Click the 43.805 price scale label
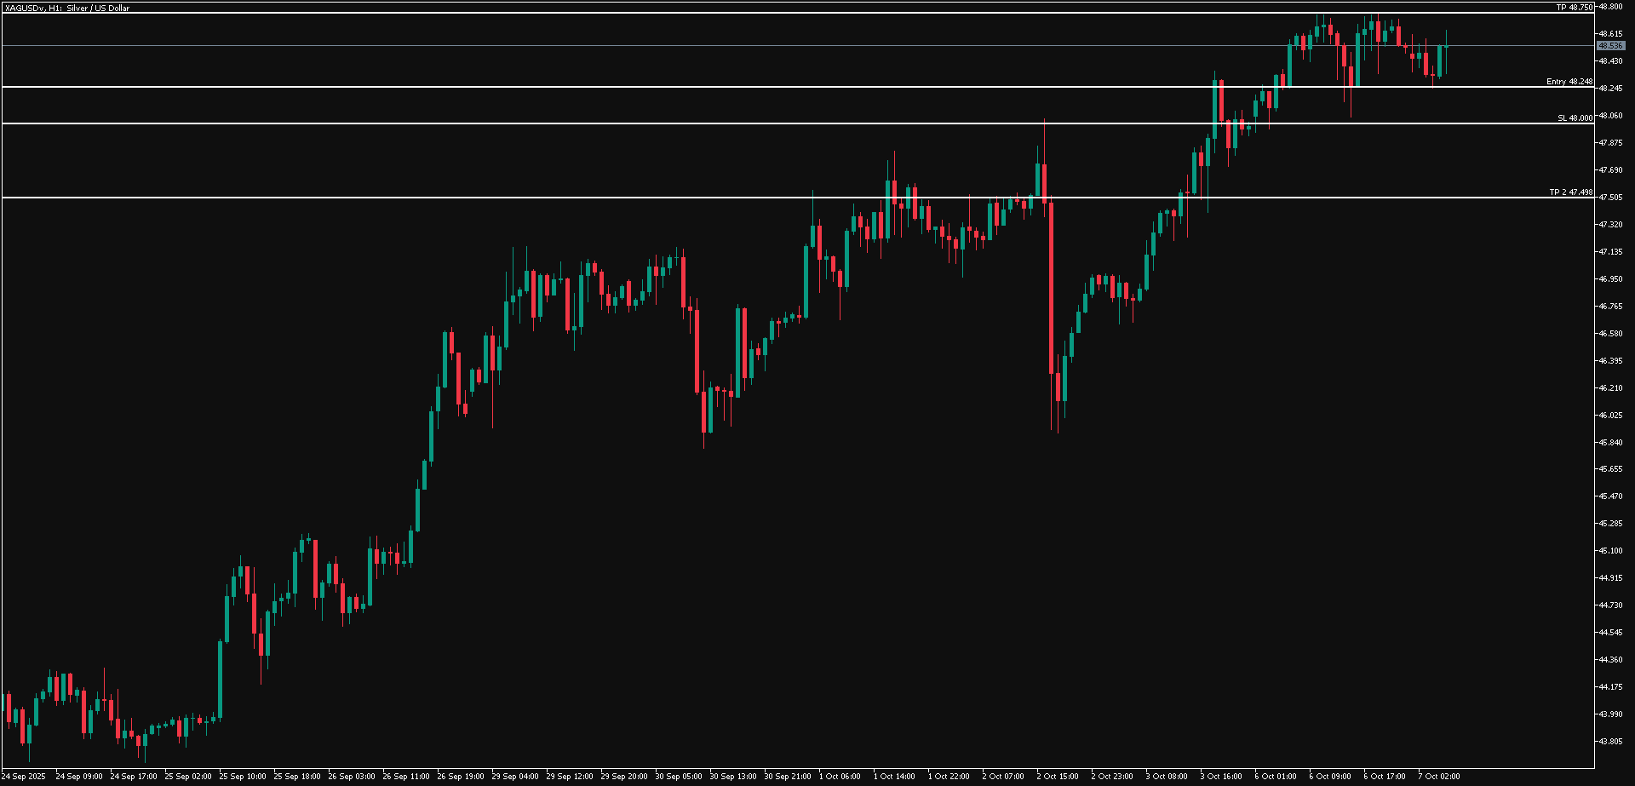The height and width of the screenshot is (786, 1635). 1609,742
